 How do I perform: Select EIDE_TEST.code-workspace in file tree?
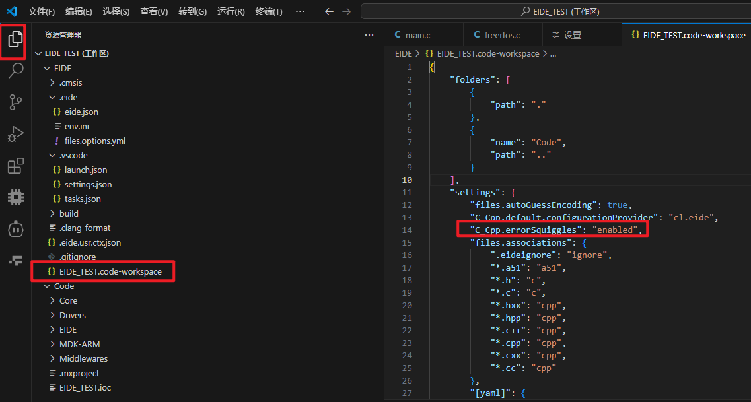click(x=110, y=271)
